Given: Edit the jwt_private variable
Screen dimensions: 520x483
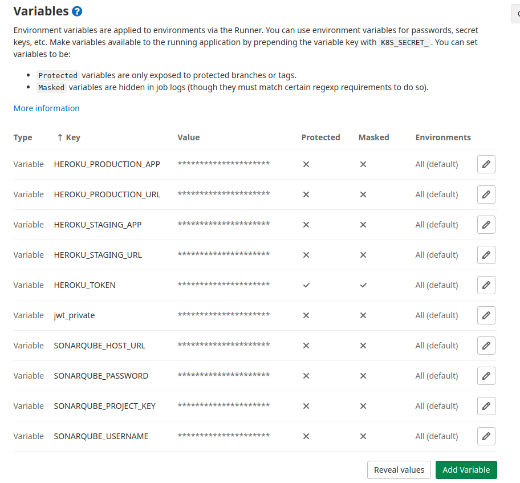Looking at the screenshot, I should 486,315.
